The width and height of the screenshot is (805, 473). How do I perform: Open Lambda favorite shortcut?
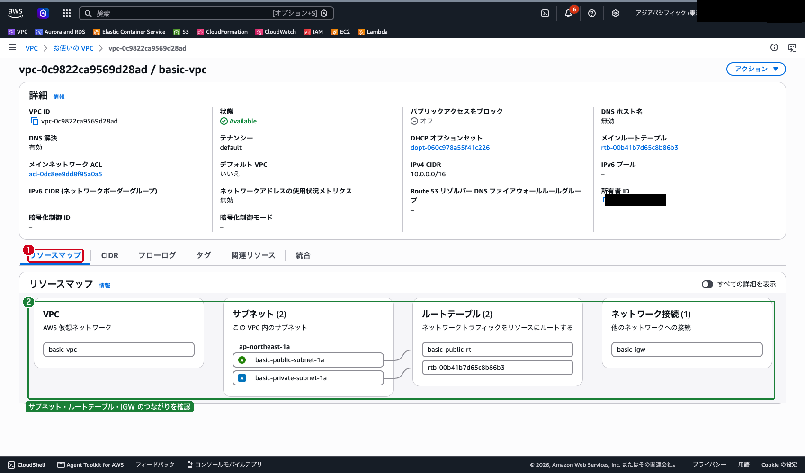tap(373, 32)
